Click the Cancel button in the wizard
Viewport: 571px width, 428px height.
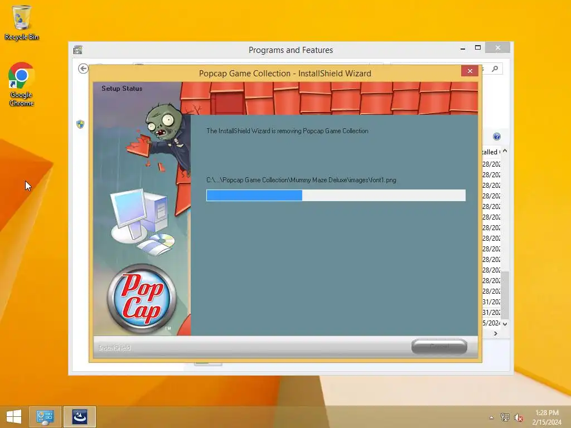click(x=439, y=346)
